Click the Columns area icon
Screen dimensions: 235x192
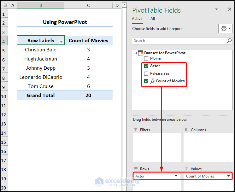pos(187,130)
